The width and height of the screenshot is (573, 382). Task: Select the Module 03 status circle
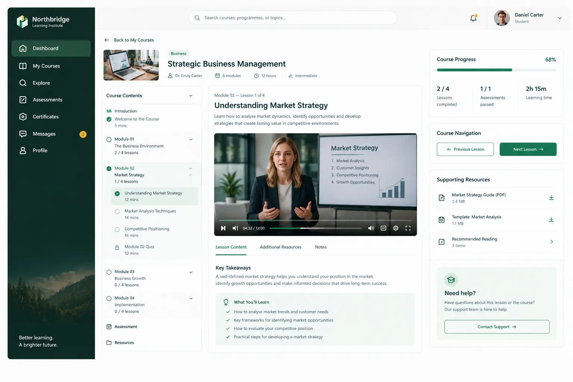(x=109, y=272)
